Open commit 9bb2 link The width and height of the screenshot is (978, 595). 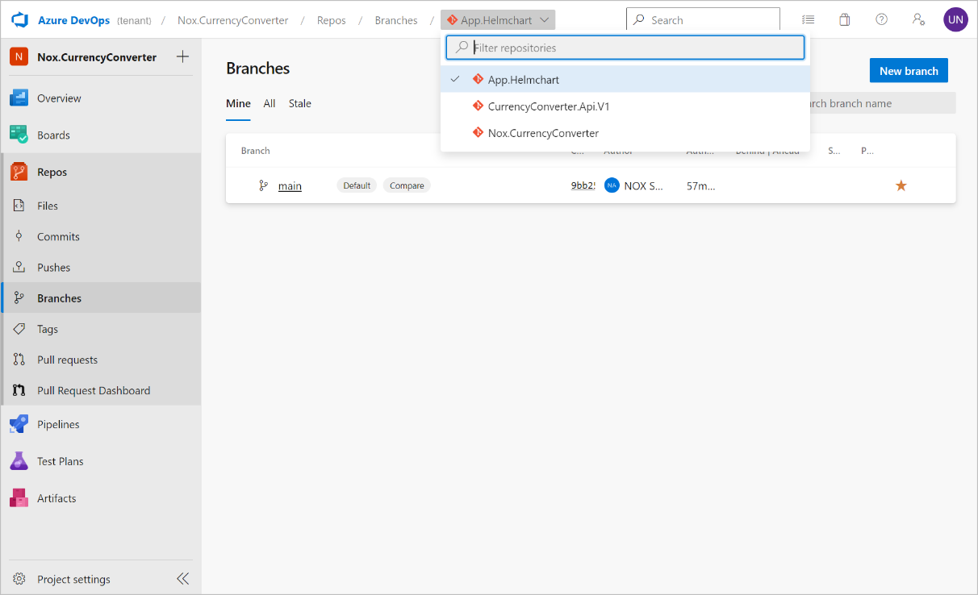point(583,185)
